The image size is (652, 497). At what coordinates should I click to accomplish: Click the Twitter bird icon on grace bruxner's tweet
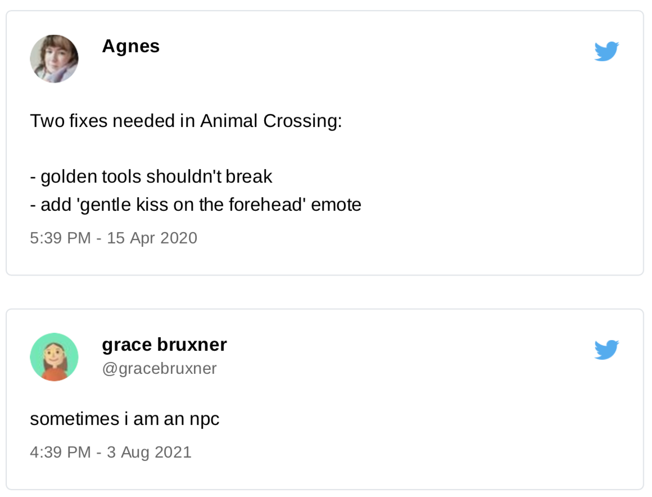pyautogui.click(x=606, y=349)
